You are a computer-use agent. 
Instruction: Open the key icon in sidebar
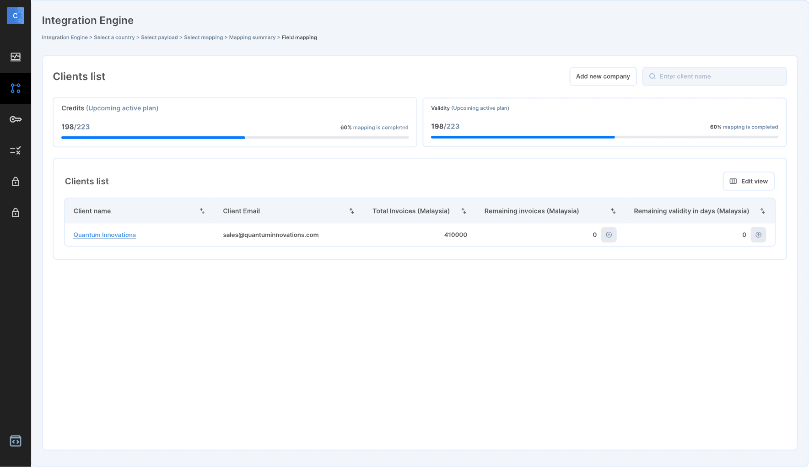pyautogui.click(x=16, y=119)
